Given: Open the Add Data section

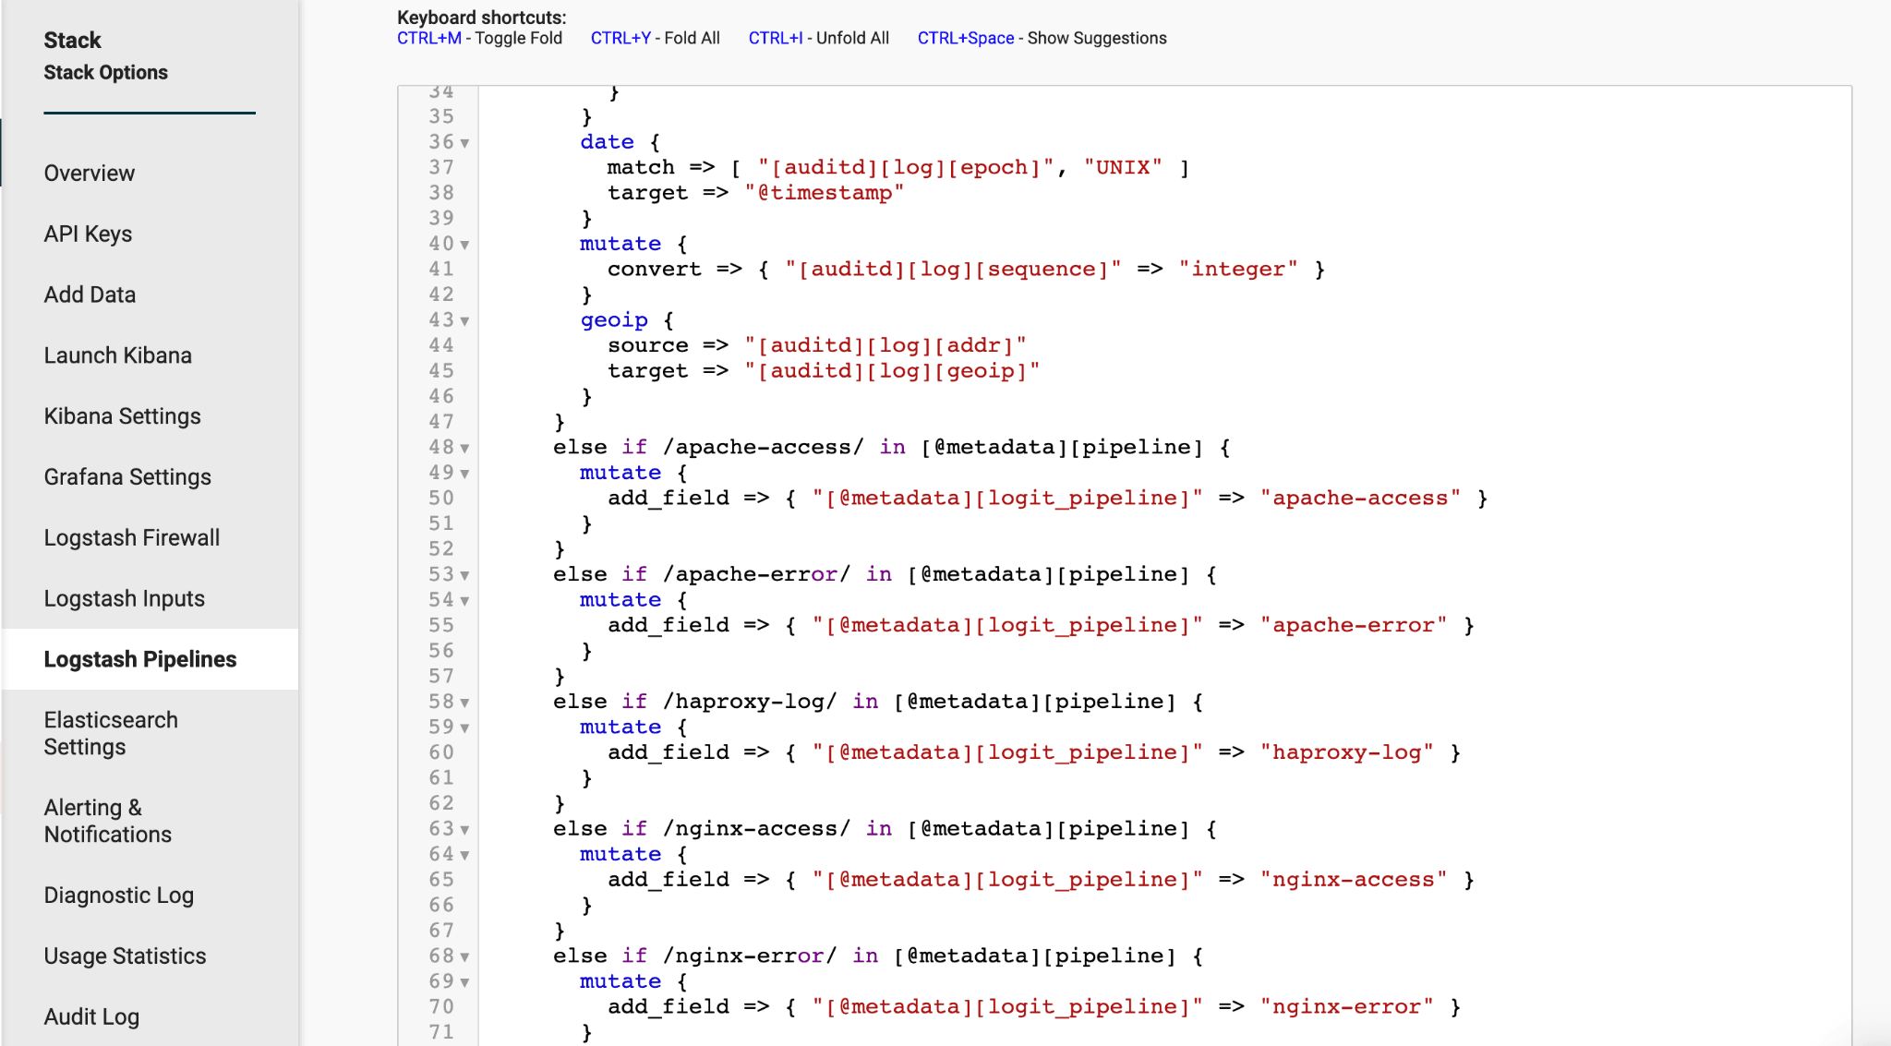Looking at the screenshot, I should click(90, 295).
